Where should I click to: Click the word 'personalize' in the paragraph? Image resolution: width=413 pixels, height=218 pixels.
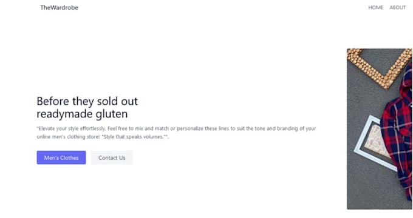[190, 128]
